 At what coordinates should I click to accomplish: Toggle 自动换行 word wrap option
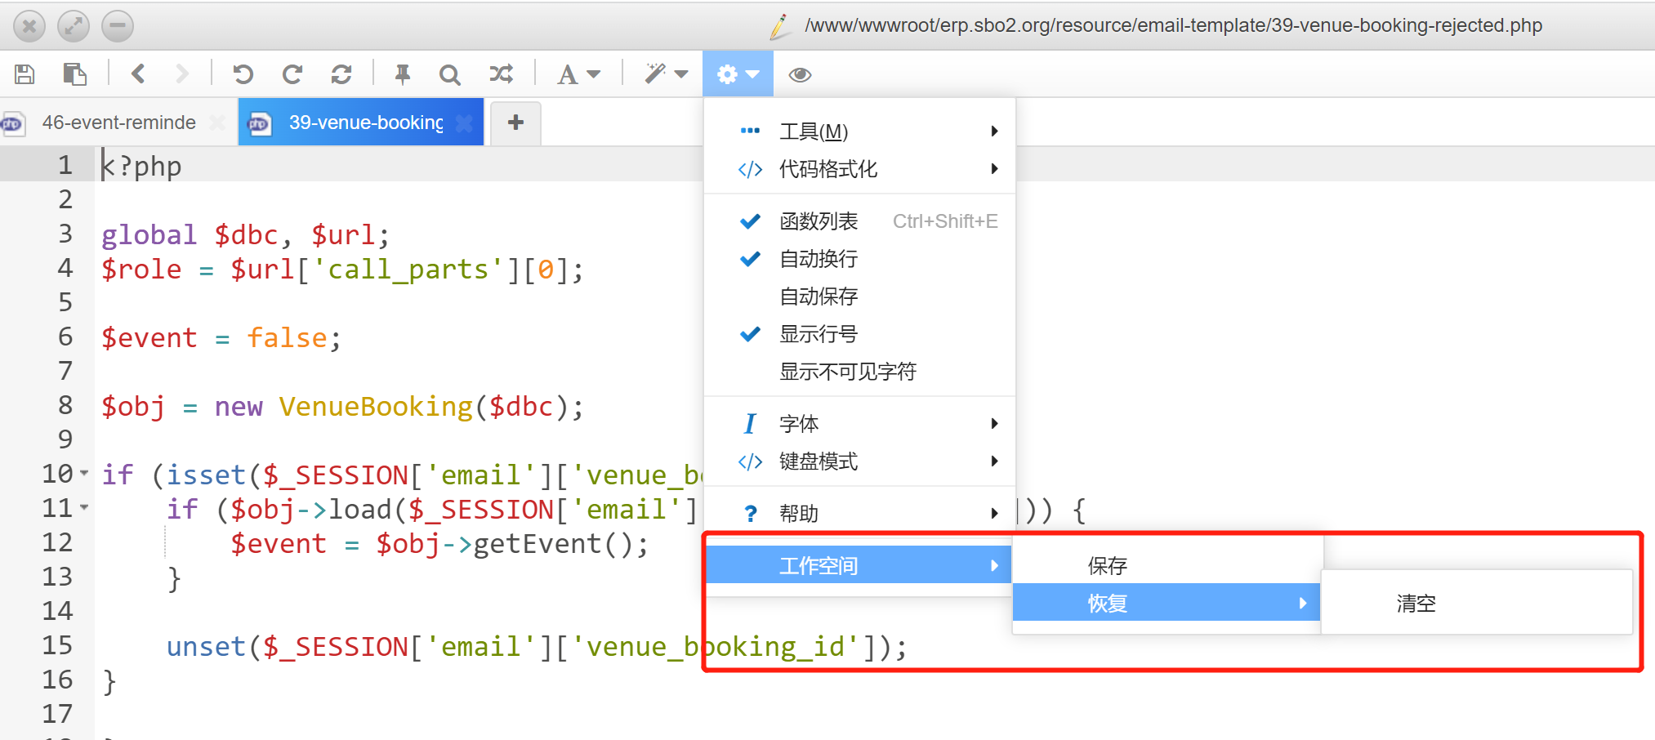coord(859,259)
